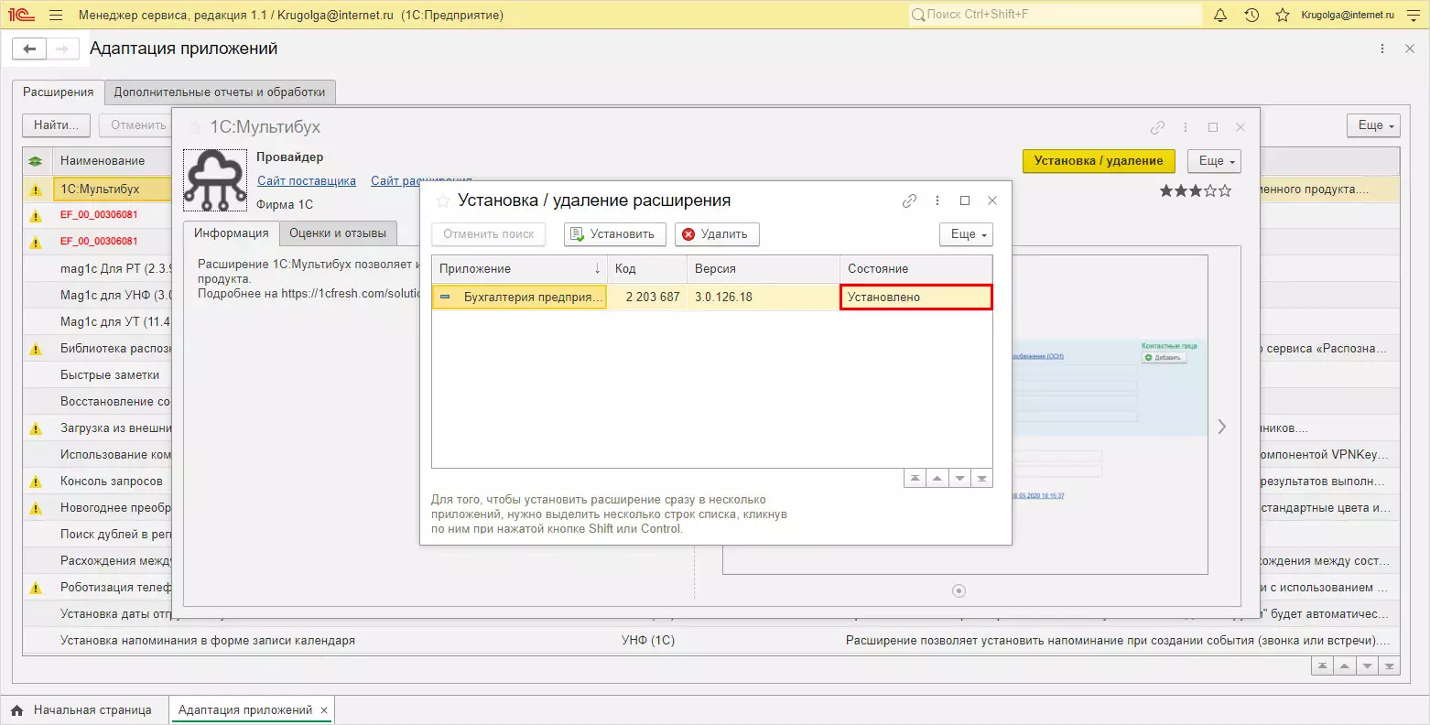Expand Еще menu of the main extensions list
Screen dimensions: 1430x725
coord(1373,125)
